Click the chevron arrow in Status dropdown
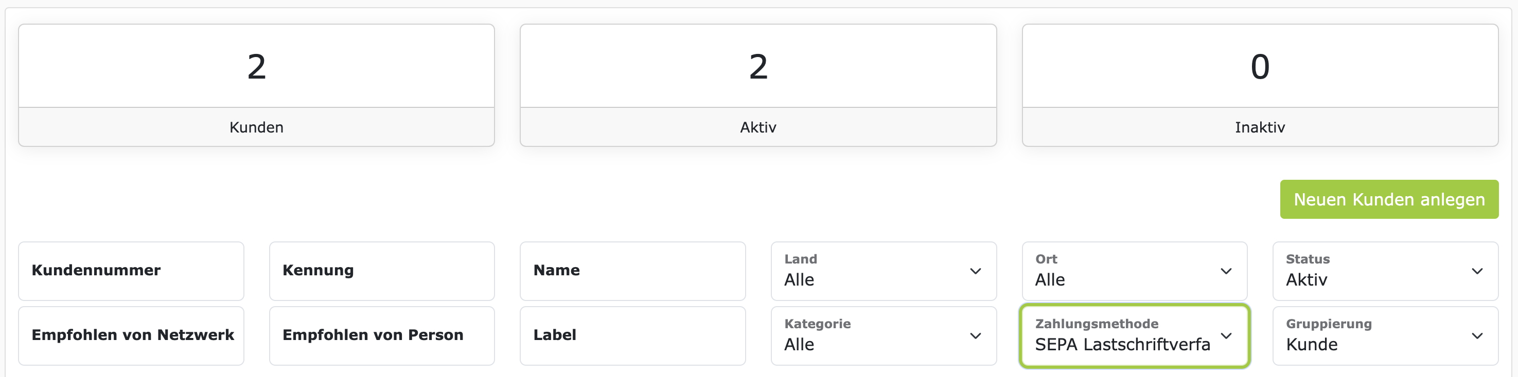Screen dimensions: 1518x377 tap(1477, 271)
